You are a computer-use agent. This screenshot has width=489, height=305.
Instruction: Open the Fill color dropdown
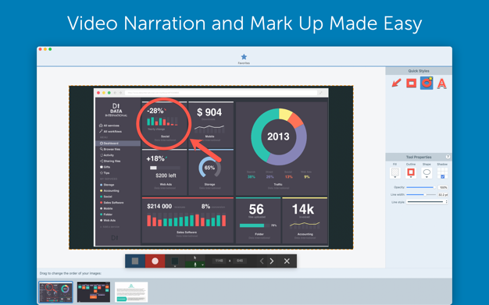[395, 173]
